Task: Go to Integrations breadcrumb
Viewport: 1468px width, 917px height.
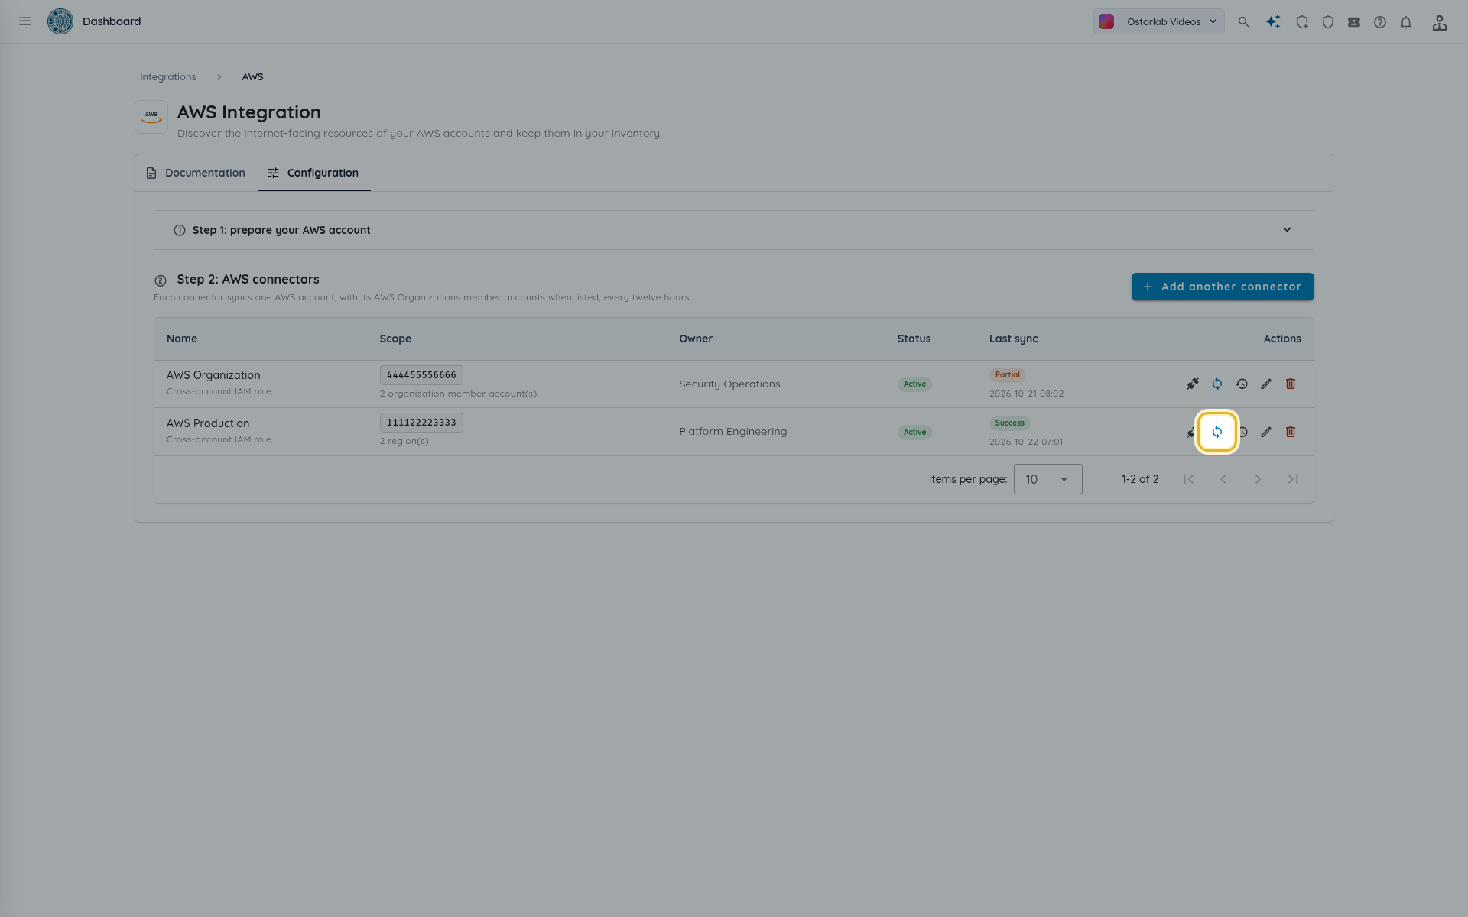Action: [x=168, y=77]
